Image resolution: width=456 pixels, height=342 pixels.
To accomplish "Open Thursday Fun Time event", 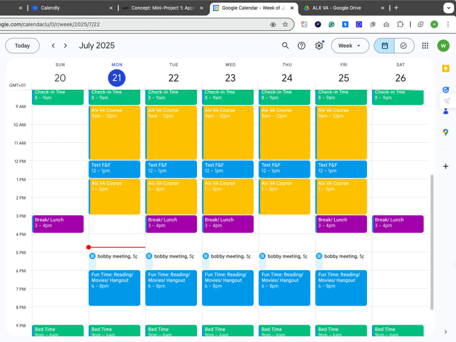I will click(285, 288).
